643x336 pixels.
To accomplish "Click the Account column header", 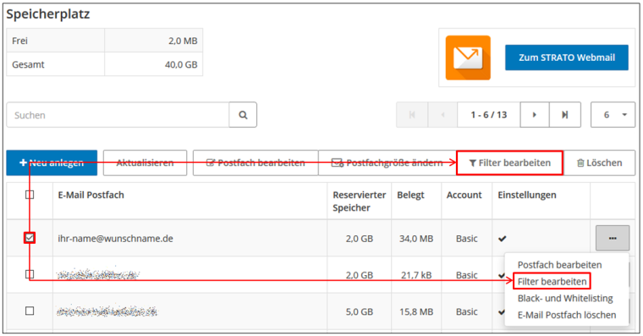I will (464, 195).
